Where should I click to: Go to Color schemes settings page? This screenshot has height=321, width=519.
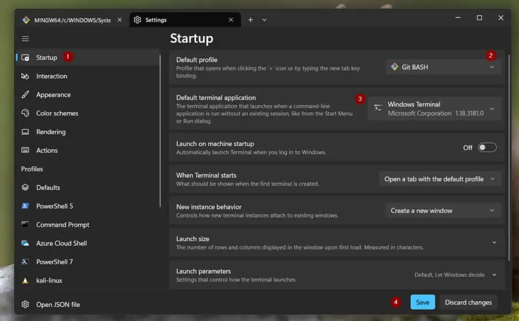[x=88, y=113]
